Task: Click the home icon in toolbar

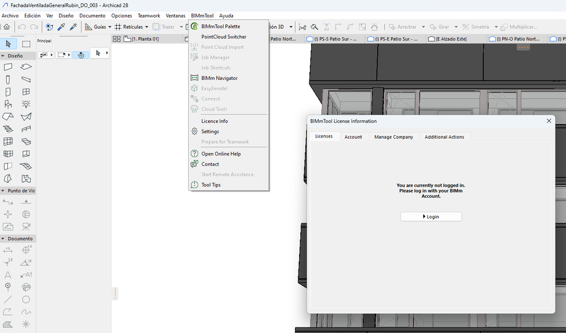Action: coord(6,27)
